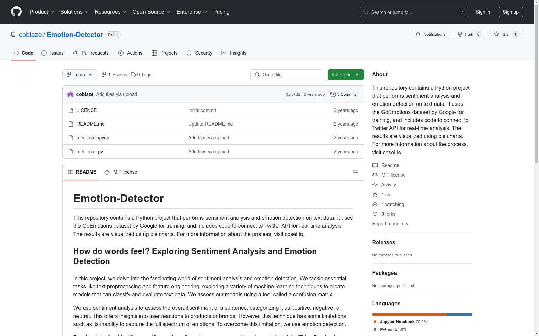Click the 'Add files via upload' latest commit message
Image resolution: width=539 pixels, height=336 pixels.
coord(117,94)
